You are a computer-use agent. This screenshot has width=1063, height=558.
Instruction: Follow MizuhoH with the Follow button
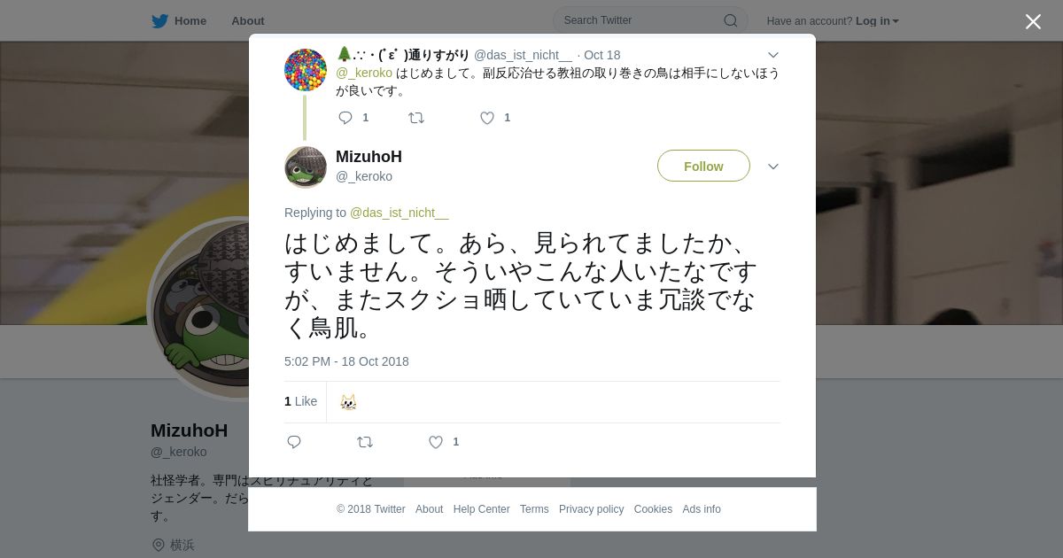[x=703, y=167]
